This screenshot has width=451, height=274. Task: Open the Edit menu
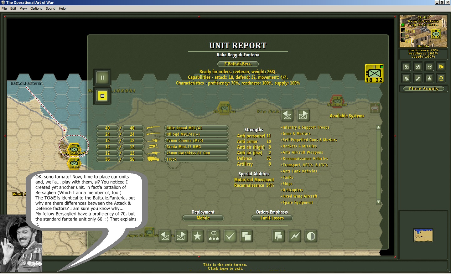coord(13,8)
